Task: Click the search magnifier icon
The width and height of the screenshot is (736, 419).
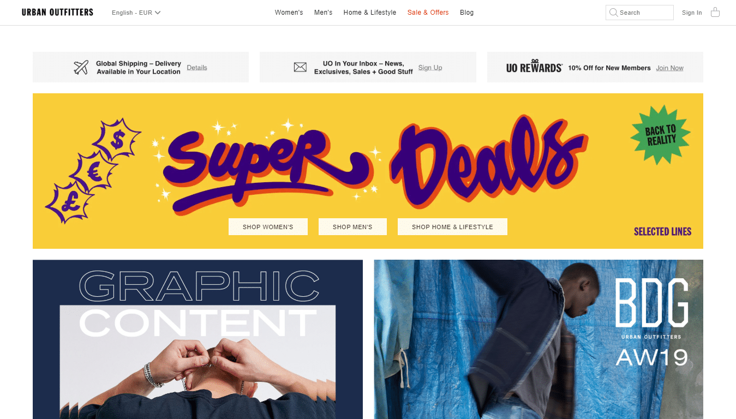Action: 614,12
